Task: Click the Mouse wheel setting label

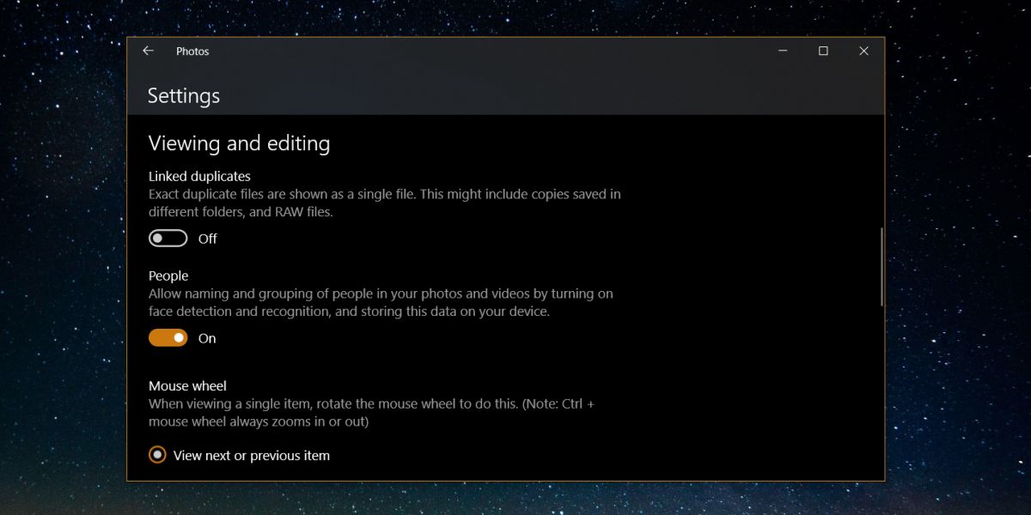Action: tap(187, 385)
